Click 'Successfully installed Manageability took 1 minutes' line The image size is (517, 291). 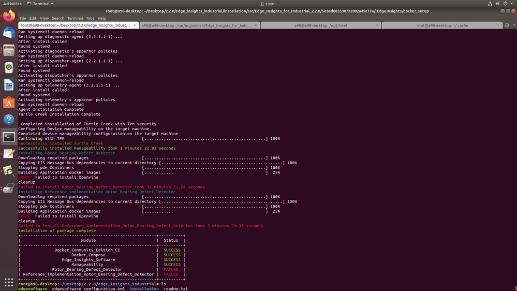click(97, 149)
